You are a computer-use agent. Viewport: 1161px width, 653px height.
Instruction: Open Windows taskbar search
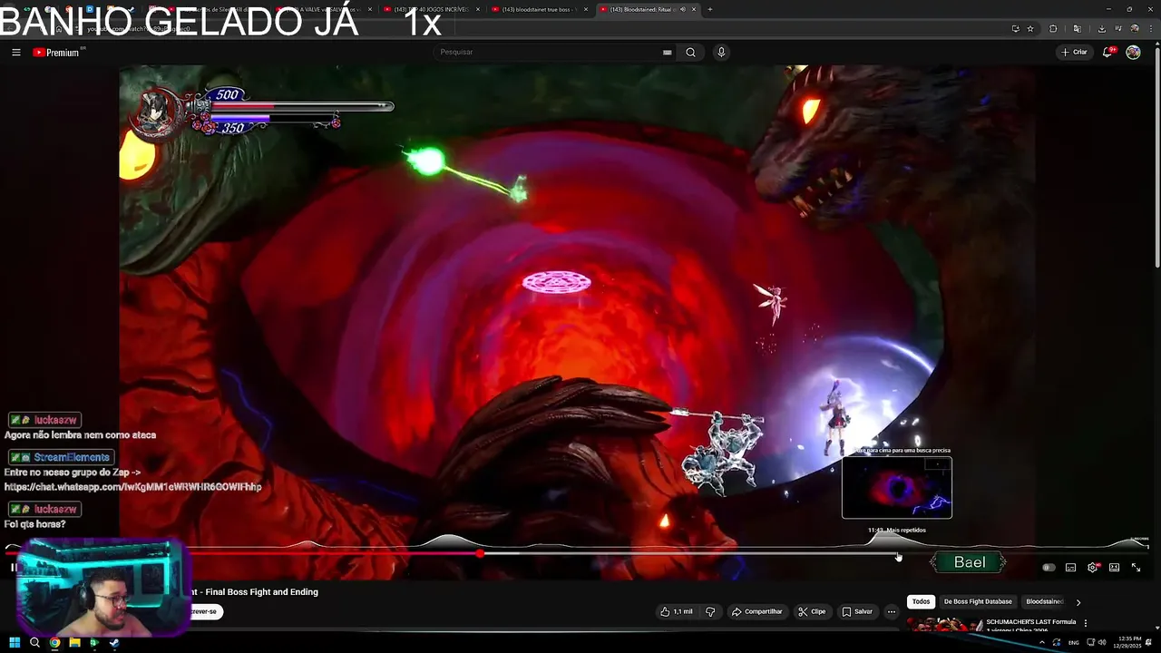pos(34,643)
